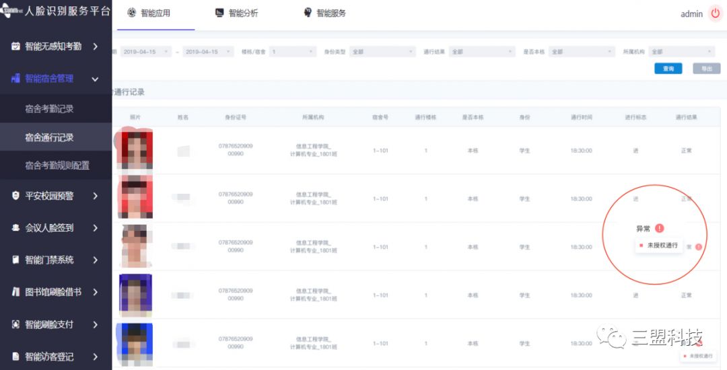This screenshot has width=727, height=370.
Task: Click the first row's photo thumbnail
Action: [135, 150]
